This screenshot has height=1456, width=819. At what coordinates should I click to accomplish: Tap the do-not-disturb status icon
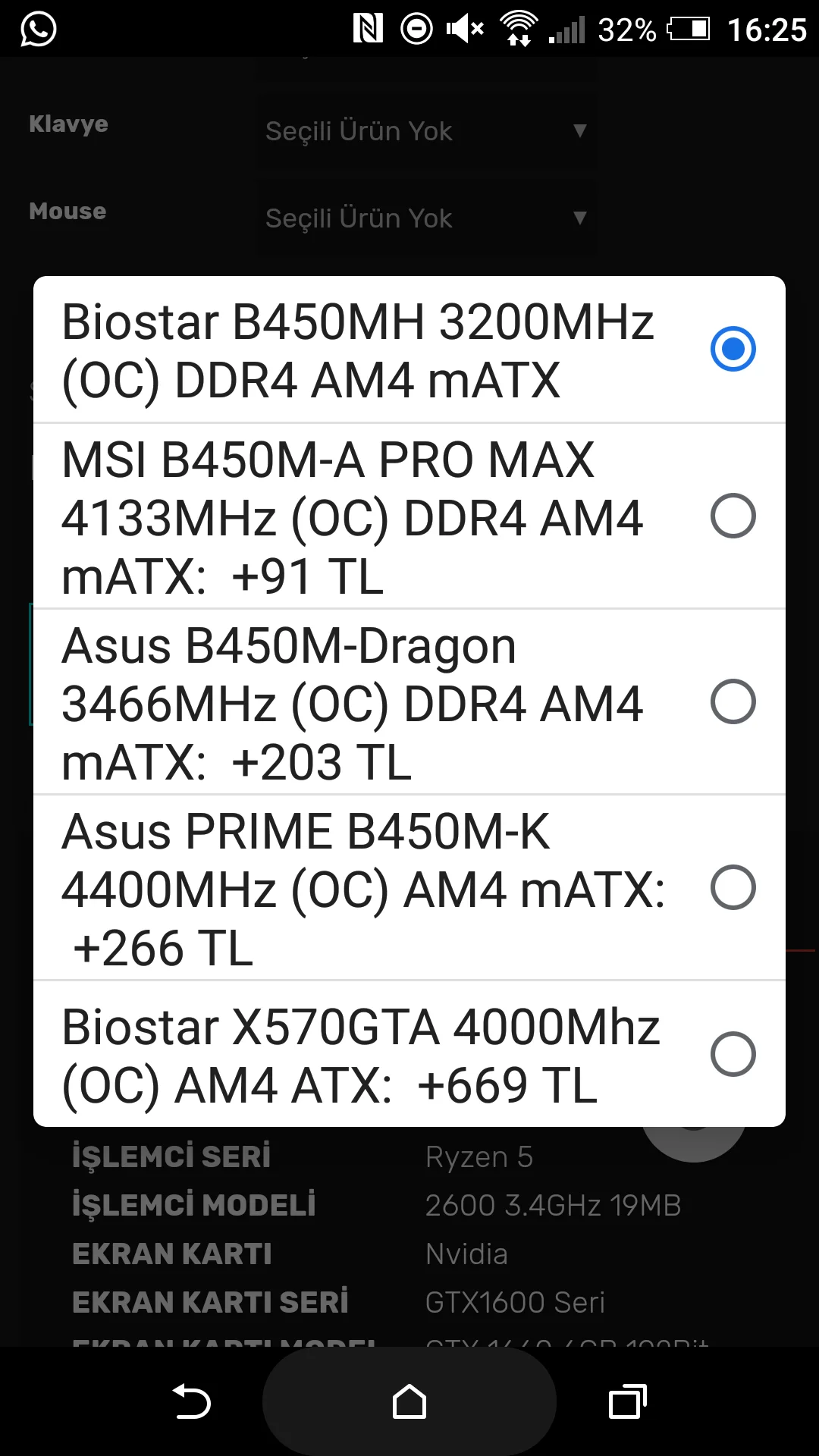click(x=416, y=30)
